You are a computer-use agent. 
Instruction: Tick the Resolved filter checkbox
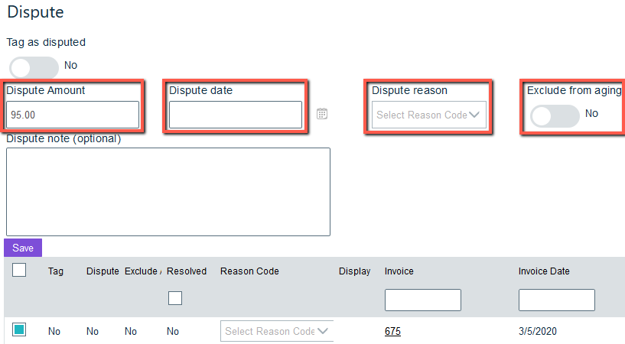point(175,298)
